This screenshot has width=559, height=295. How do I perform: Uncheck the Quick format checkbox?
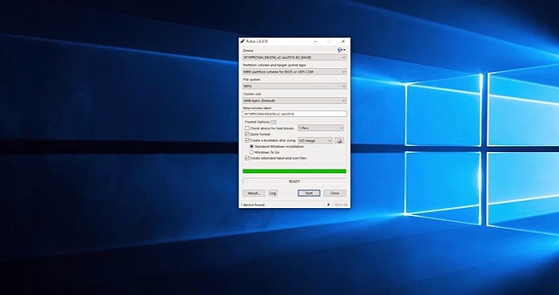pos(247,134)
